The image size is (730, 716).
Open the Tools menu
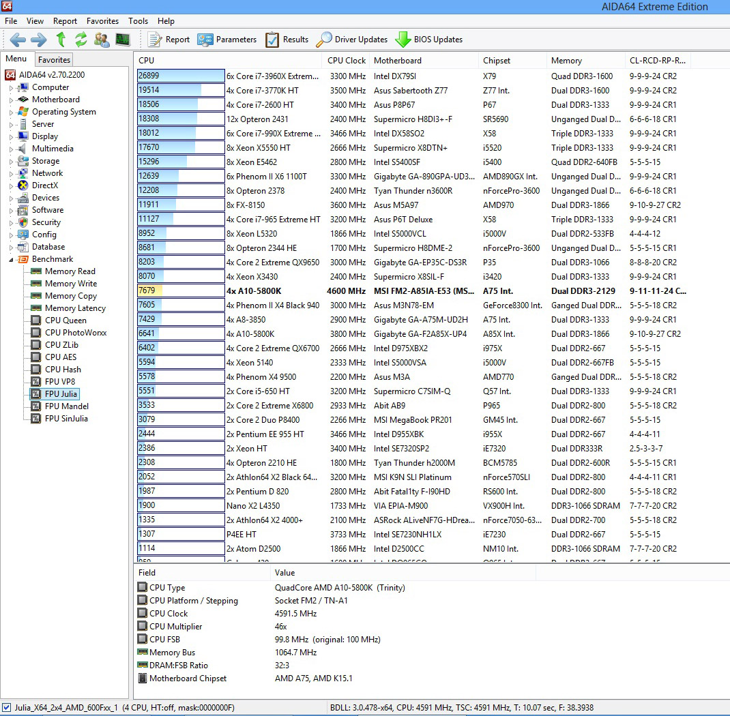click(138, 21)
